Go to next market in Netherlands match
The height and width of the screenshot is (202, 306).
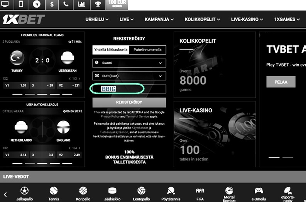pyautogui.click(x=79, y=148)
